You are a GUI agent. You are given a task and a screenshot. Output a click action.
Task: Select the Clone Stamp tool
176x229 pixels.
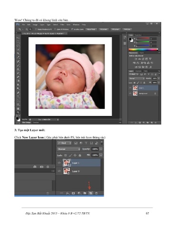[18, 69]
